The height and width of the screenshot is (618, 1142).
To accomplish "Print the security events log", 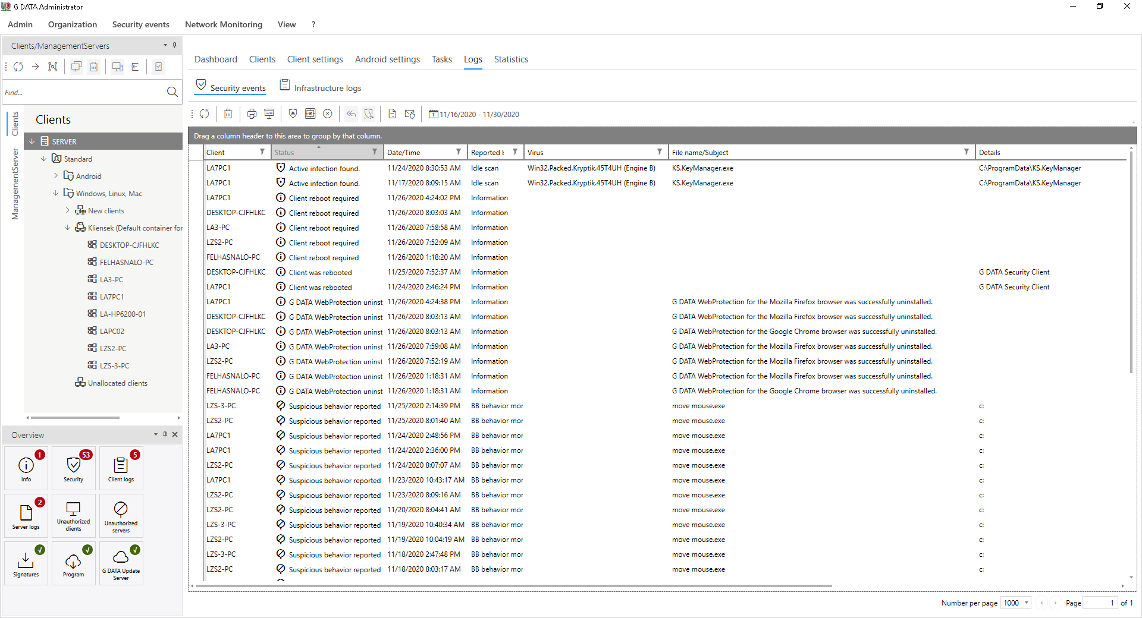I will (252, 113).
